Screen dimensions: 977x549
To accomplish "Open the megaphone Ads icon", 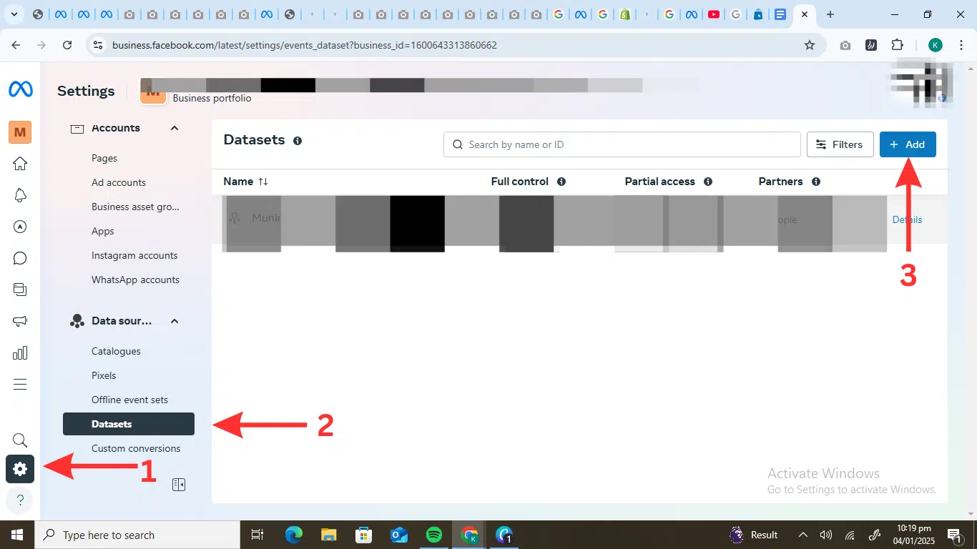I will 20,321.
